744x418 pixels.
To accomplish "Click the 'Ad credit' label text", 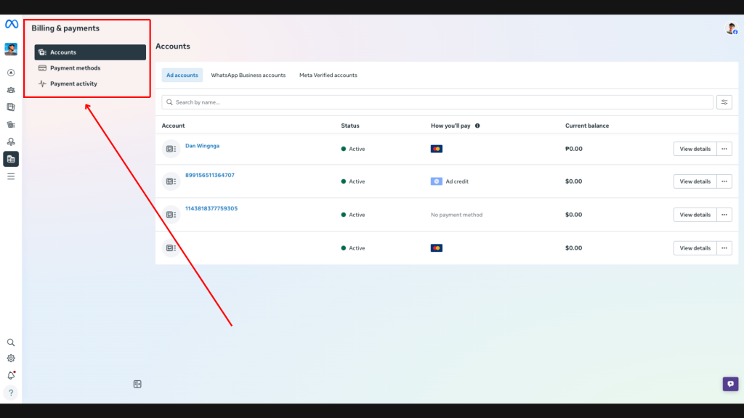I will (457, 181).
